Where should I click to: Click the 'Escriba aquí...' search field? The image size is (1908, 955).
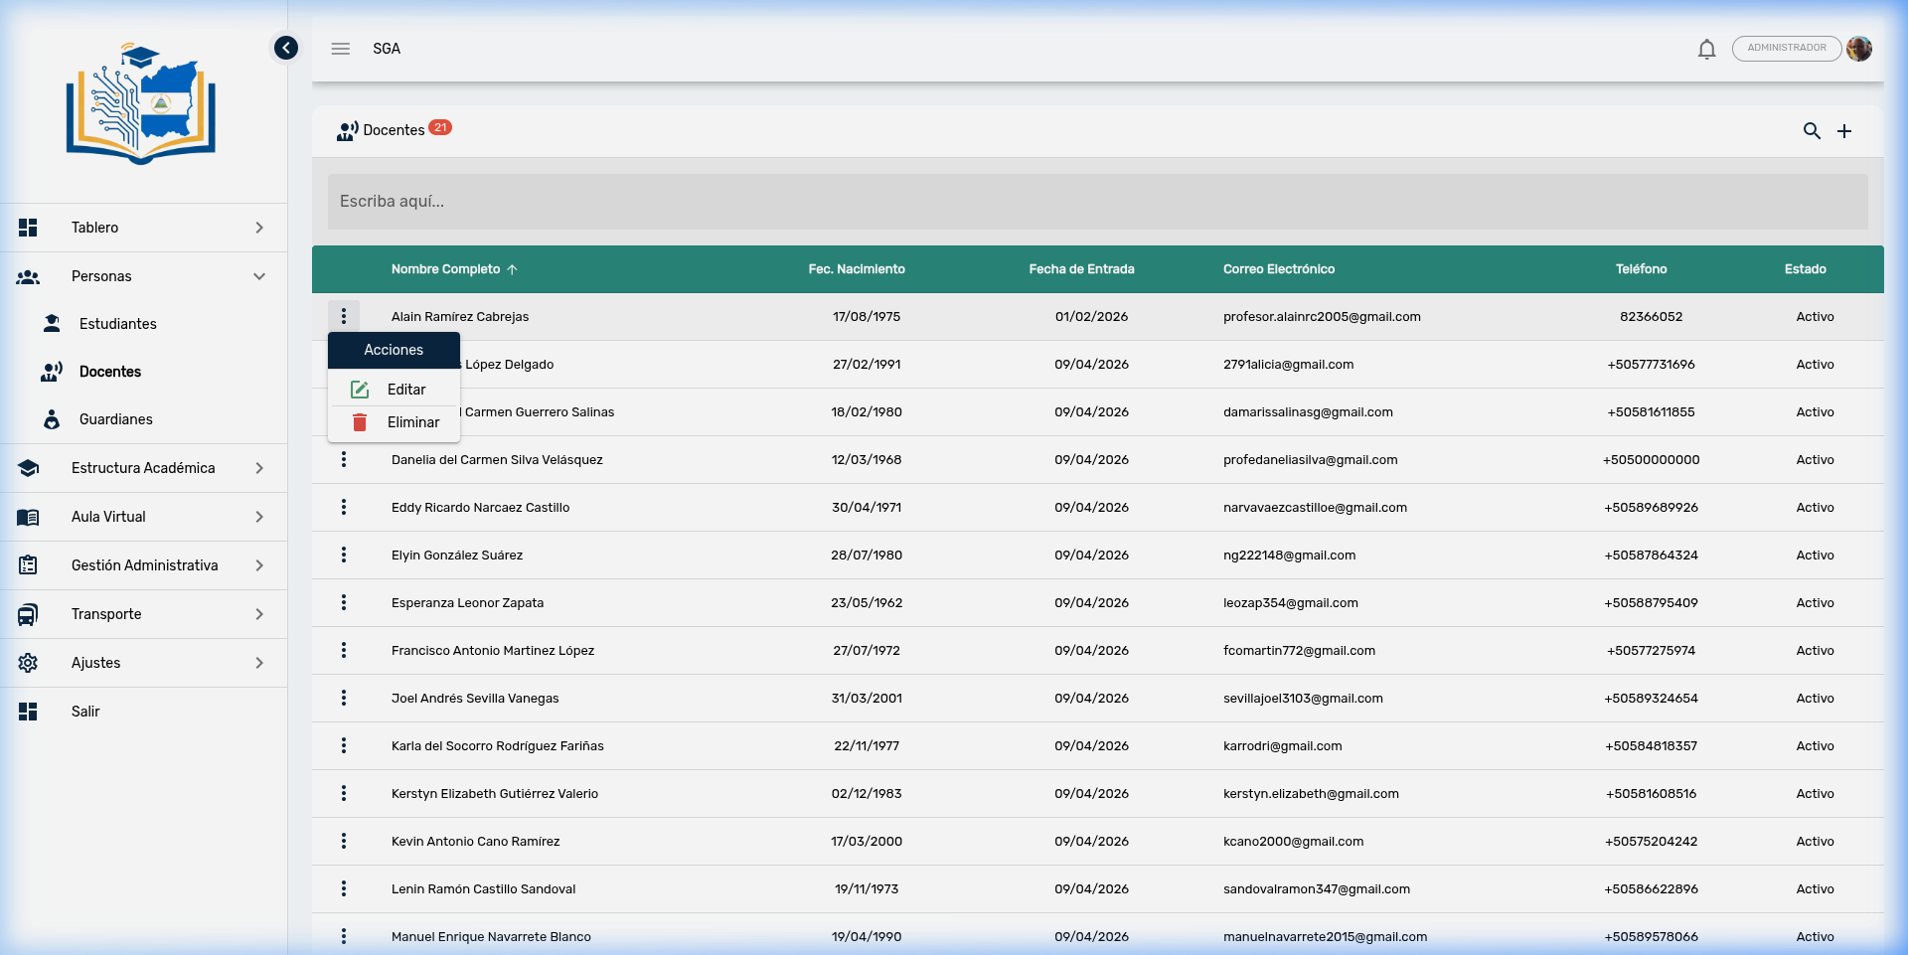1097,202
